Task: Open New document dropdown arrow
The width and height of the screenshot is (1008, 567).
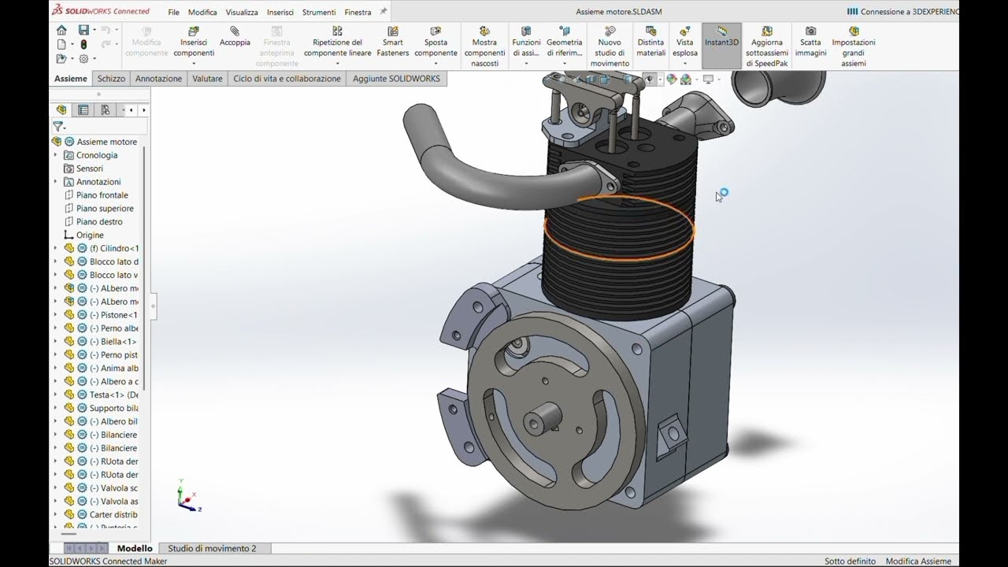Action: click(x=72, y=45)
